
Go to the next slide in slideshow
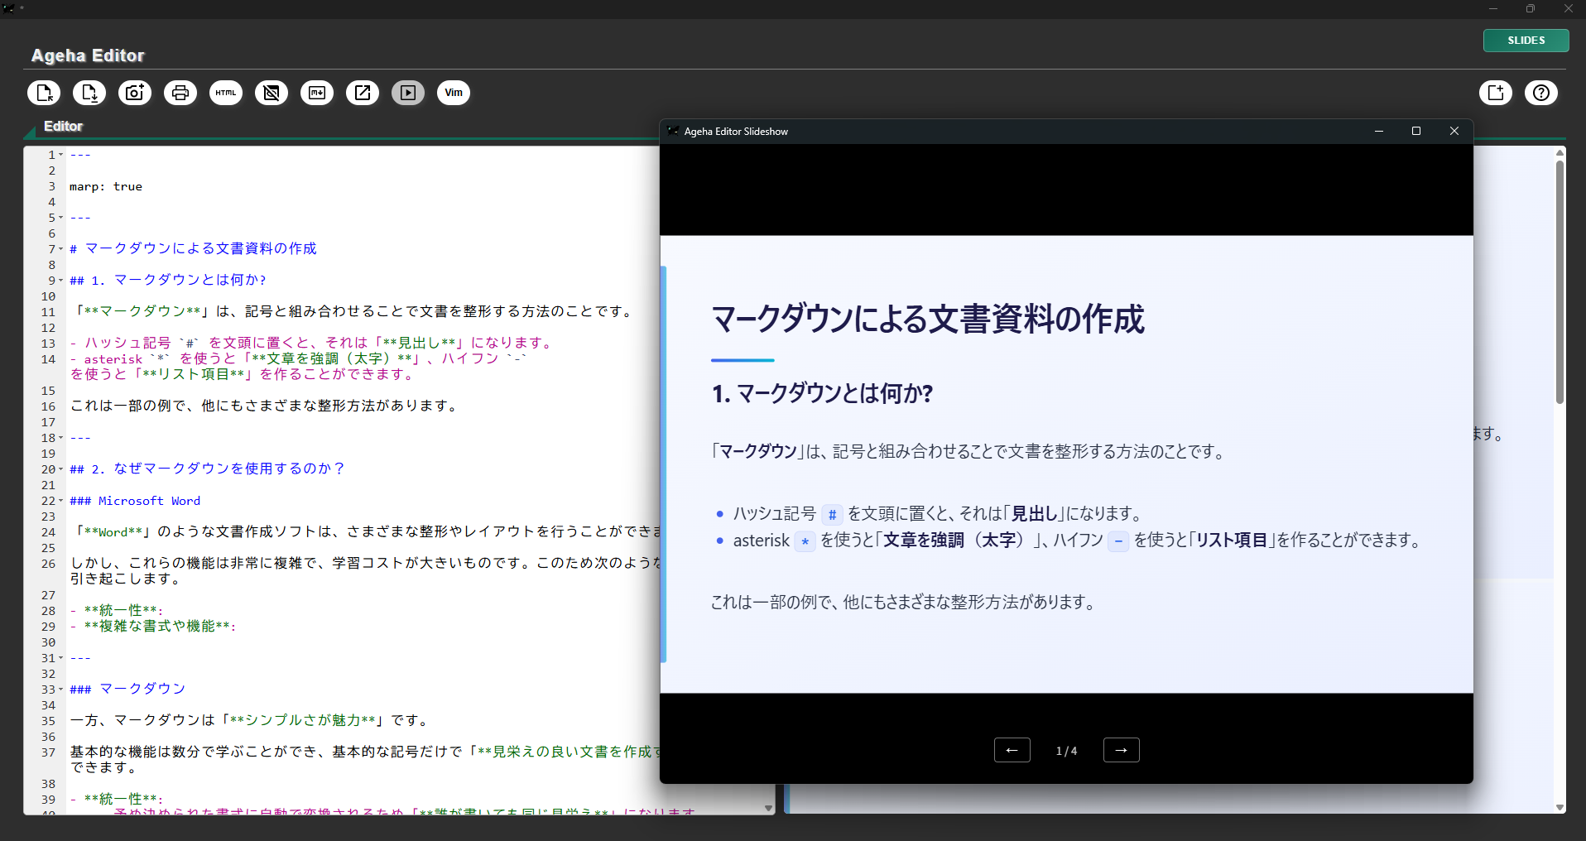tap(1122, 750)
